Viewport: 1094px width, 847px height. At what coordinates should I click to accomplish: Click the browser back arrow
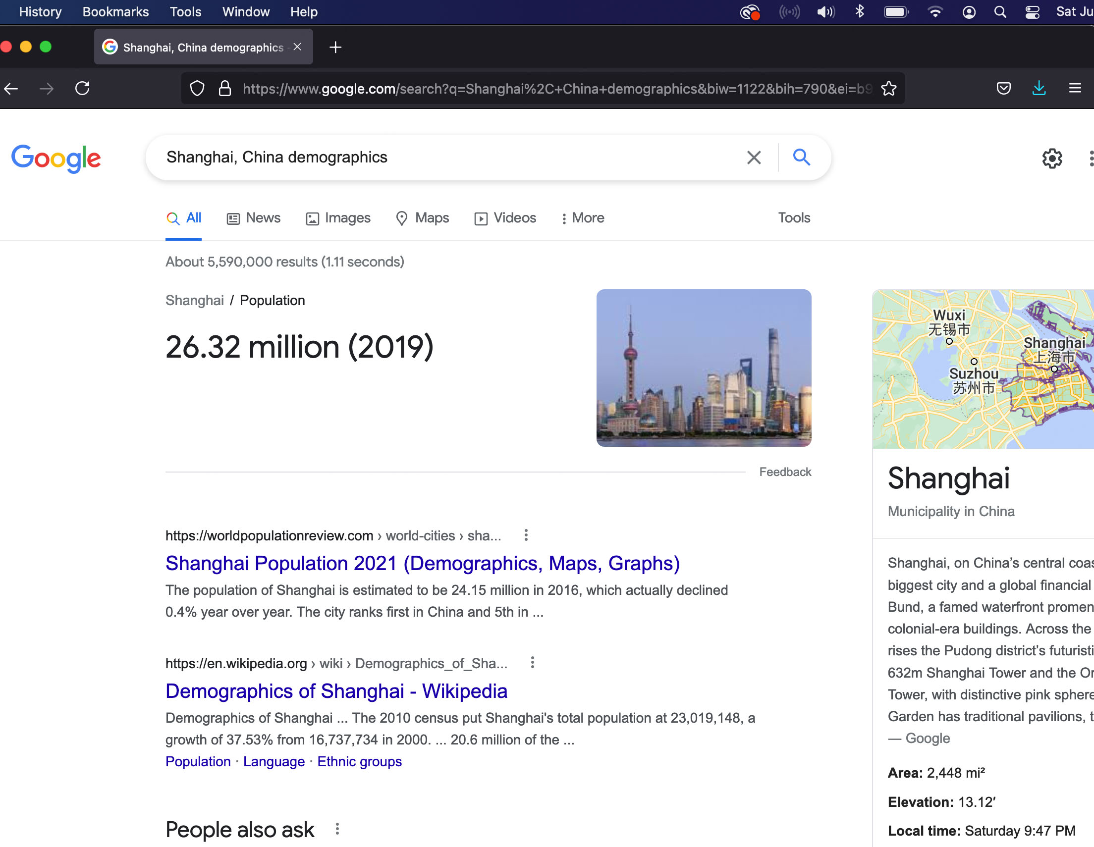pyautogui.click(x=11, y=89)
